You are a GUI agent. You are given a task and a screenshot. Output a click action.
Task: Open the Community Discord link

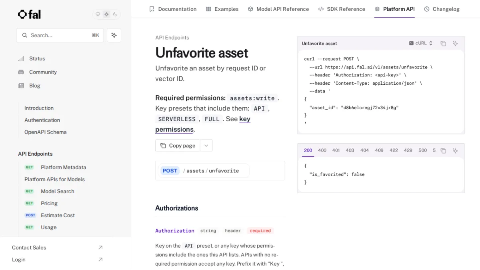pos(37,72)
